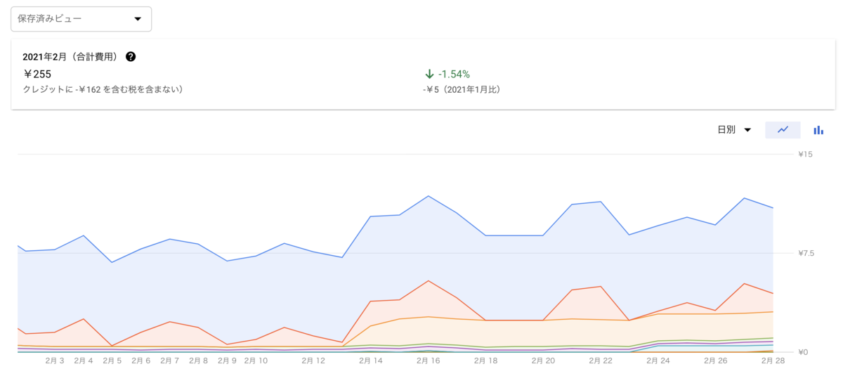Click the text -￥5（2021年1月比）
This screenshot has height=376, width=843.
462,89
